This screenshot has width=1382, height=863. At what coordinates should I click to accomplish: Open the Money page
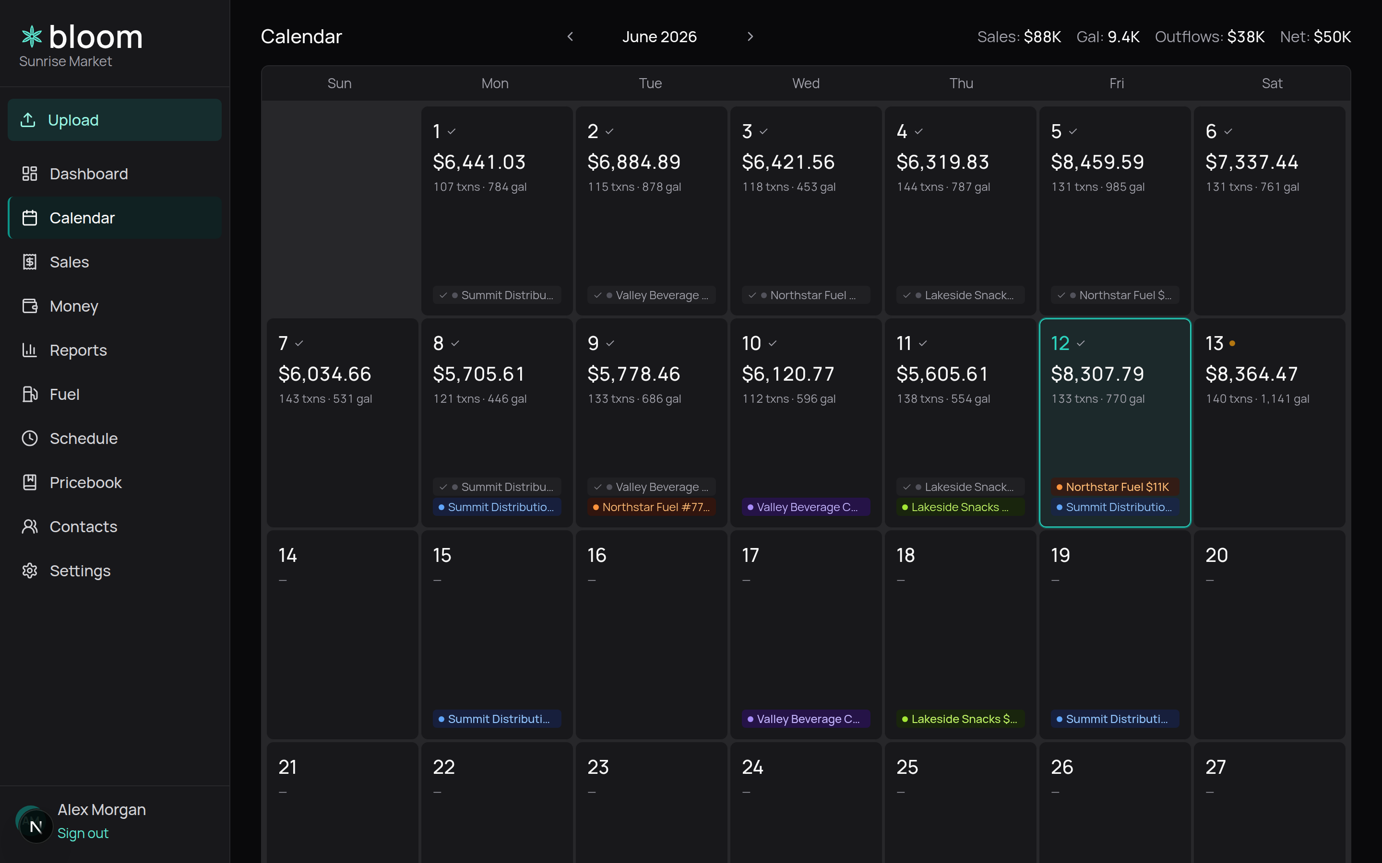tap(115, 306)
